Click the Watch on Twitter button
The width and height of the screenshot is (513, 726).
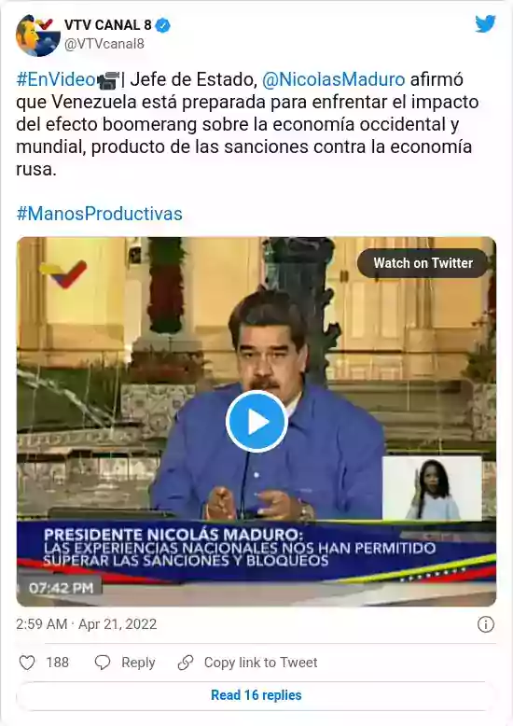(423, 263)
